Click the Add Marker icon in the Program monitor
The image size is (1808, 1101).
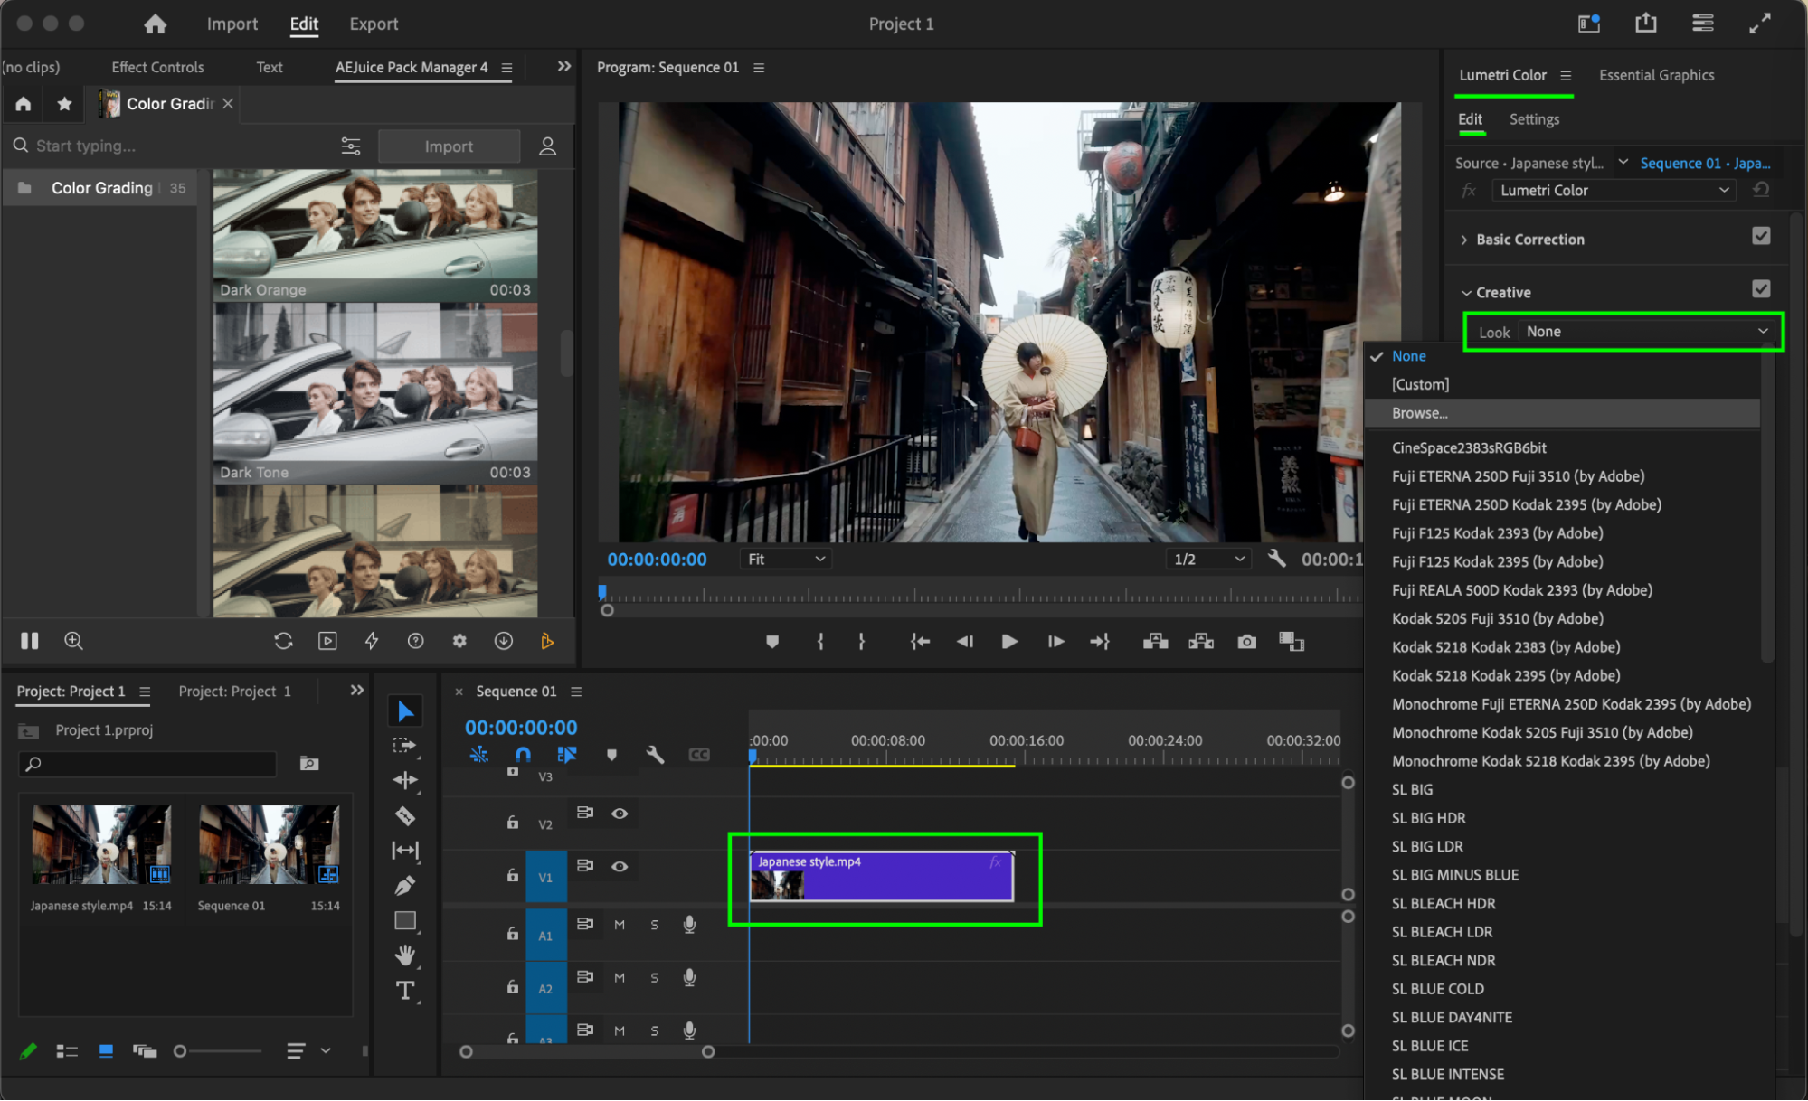771,642
